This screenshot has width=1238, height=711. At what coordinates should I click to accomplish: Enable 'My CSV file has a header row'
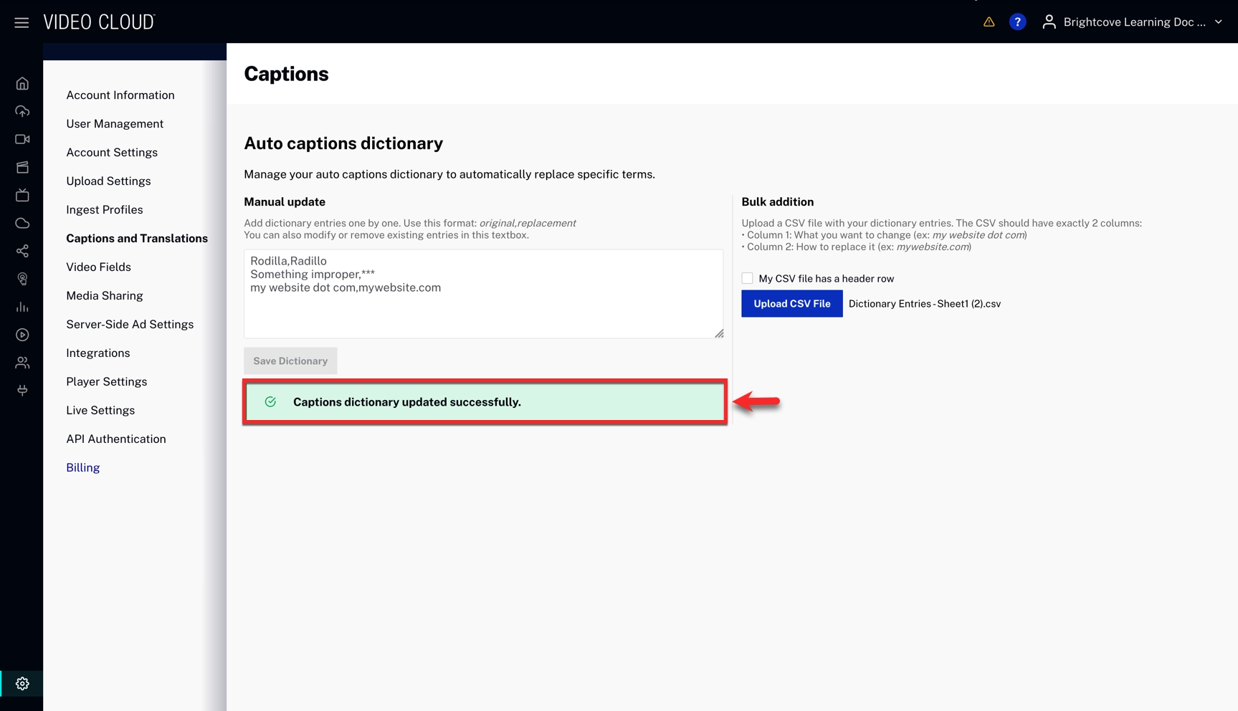(x=748, y=278)
